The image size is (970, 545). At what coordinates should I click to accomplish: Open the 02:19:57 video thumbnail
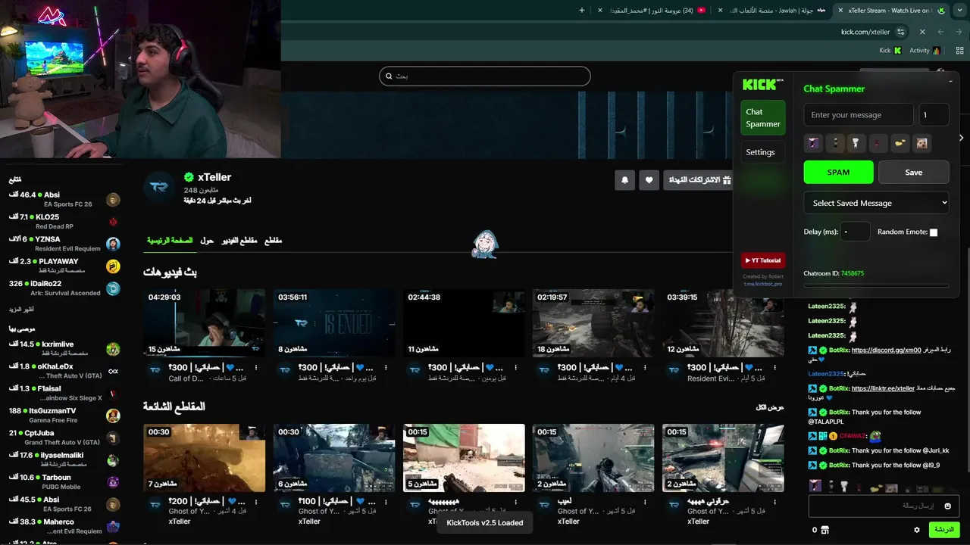coord(593,322)
